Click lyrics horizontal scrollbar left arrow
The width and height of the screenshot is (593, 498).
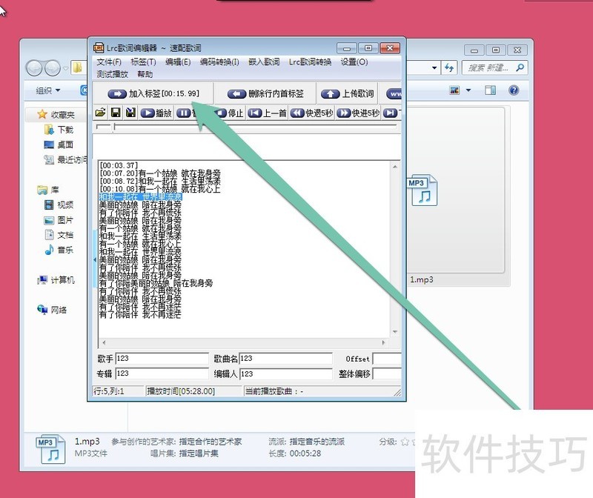click(104, 342)
